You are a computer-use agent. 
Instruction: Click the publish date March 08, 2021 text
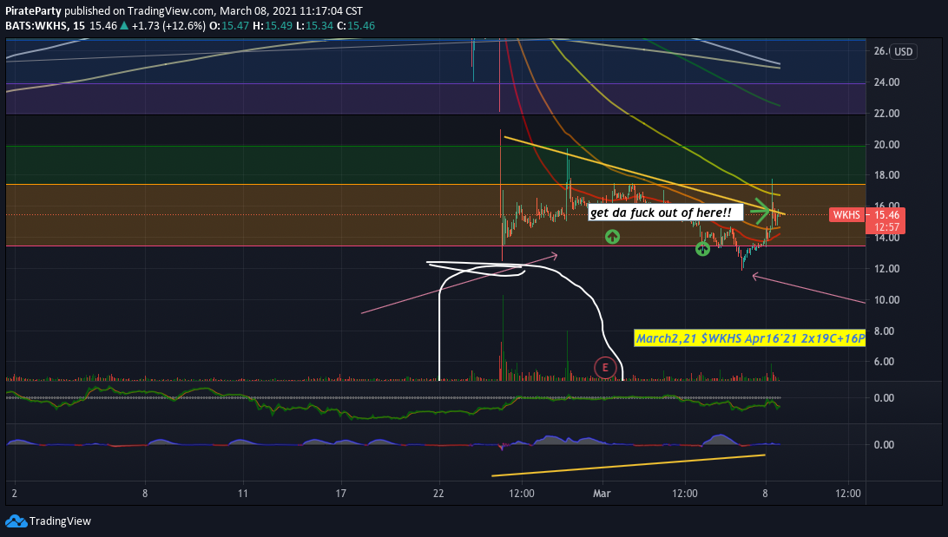pos(257,11)
